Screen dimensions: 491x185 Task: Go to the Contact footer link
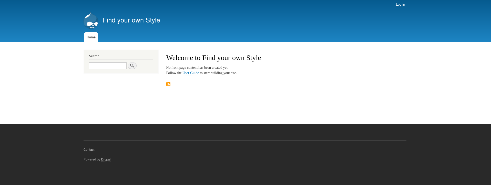(x=89, y=150)
